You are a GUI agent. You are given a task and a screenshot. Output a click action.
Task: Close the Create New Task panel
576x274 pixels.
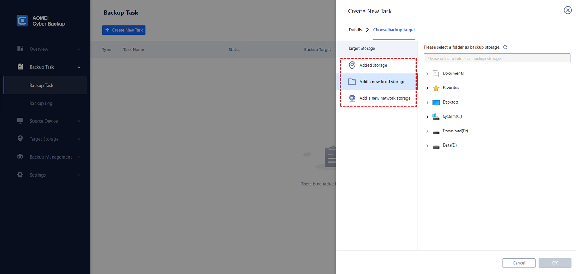[568, 10]
